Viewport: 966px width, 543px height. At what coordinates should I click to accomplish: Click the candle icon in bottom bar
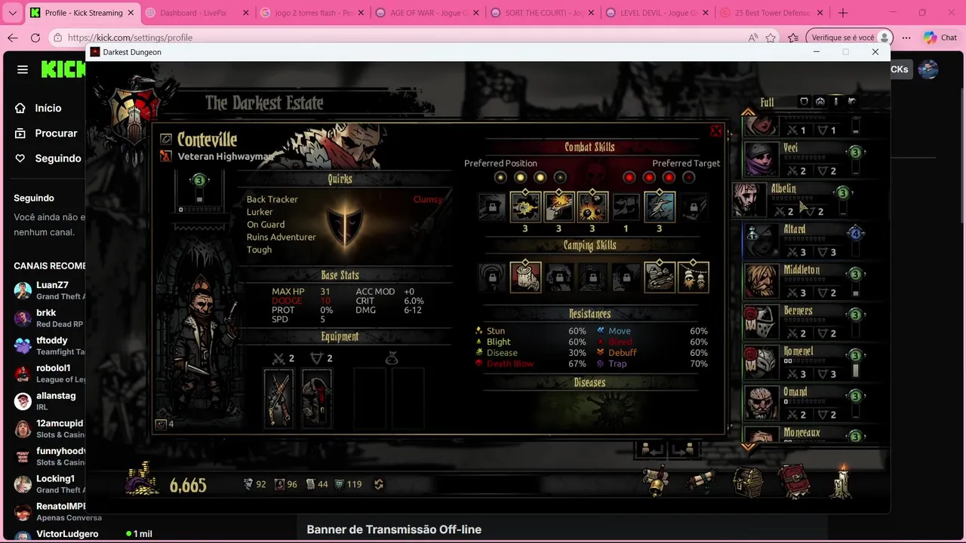click(x=842, y=481)
